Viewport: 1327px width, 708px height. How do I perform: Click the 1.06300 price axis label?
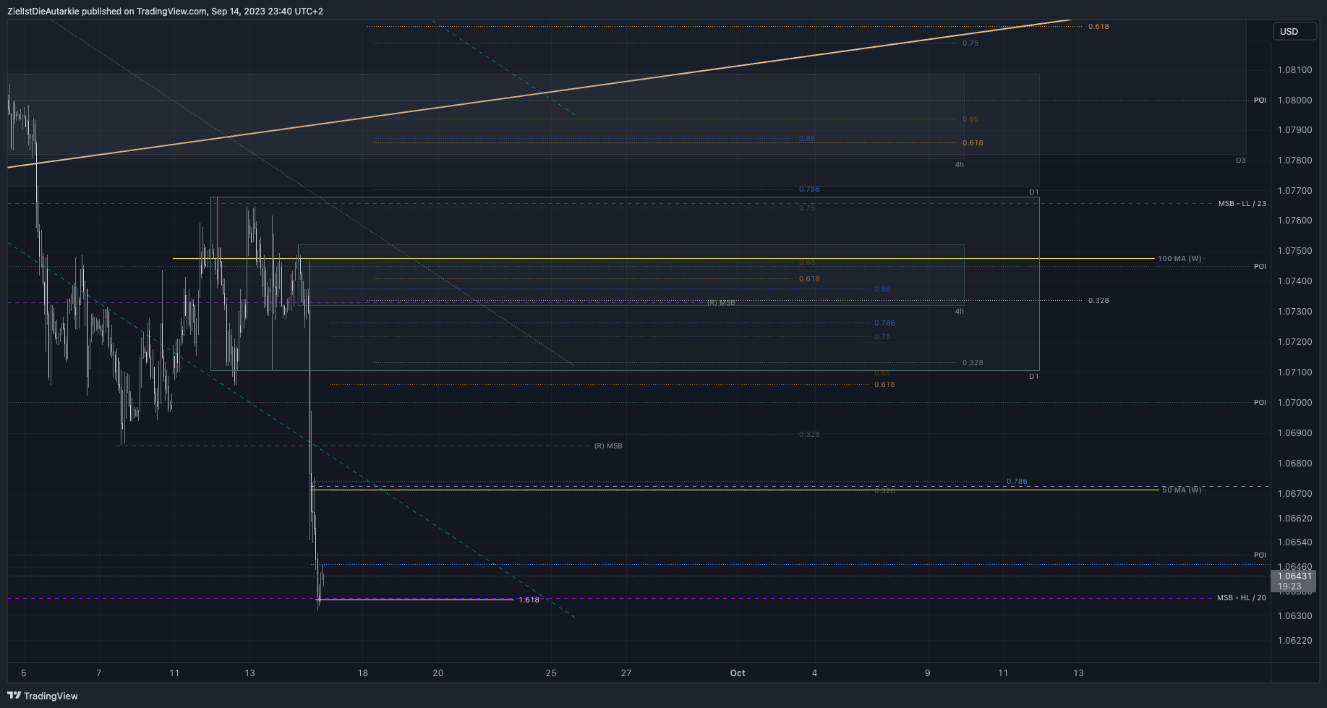[1294, 616]
